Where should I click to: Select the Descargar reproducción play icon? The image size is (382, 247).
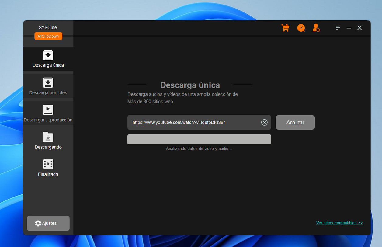tap(48, 110)
